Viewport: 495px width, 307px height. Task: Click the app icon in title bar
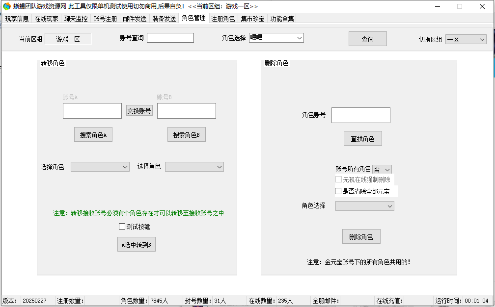pyautogui.click(x=7, y=6)
